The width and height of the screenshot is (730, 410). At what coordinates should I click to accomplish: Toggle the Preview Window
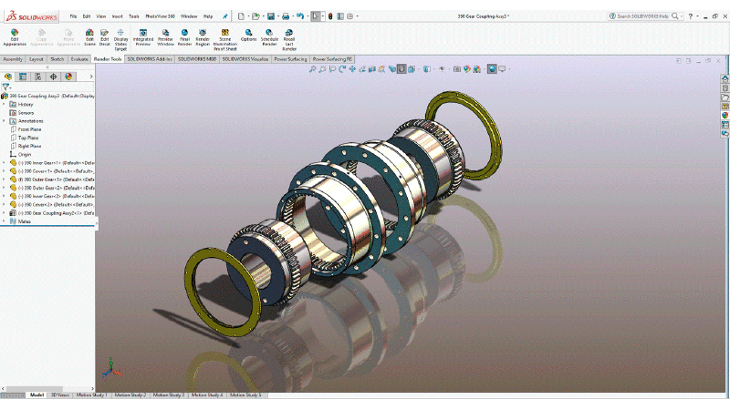[x=165, y=37]
